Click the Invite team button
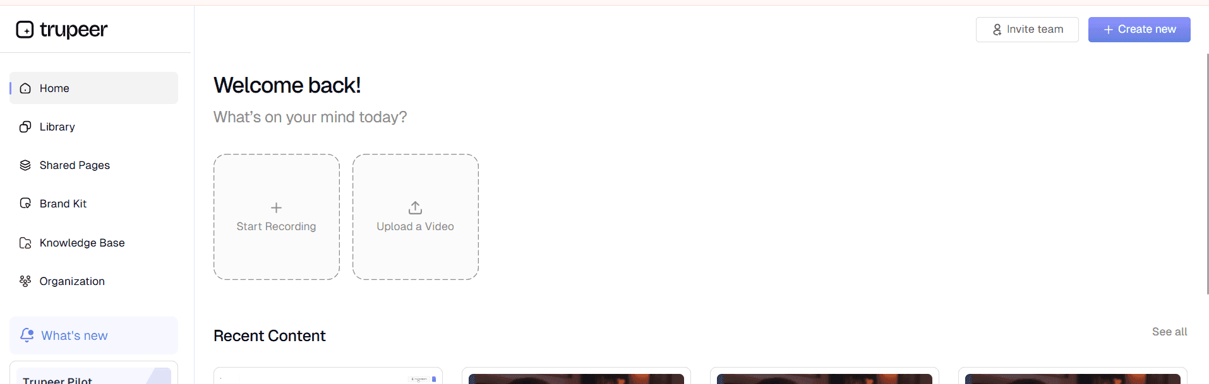 coord(1027,30)
